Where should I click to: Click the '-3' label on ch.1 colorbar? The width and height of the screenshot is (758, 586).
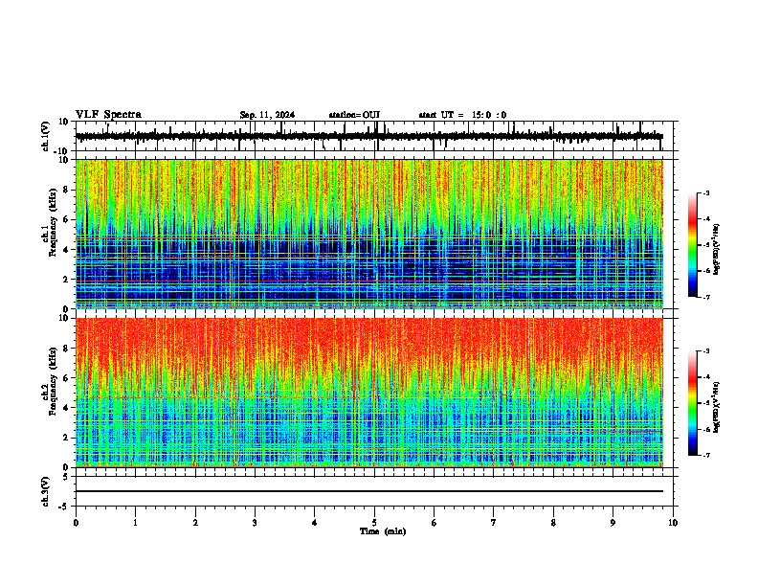pos(705,193)
